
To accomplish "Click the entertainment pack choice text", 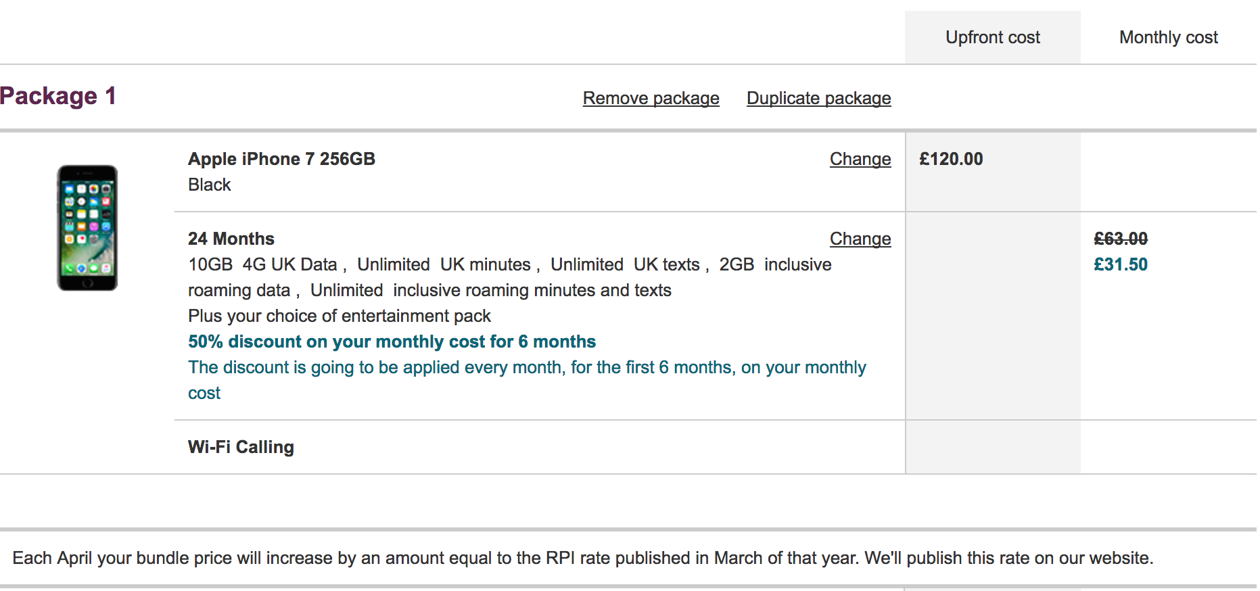I will click(339, 316).
